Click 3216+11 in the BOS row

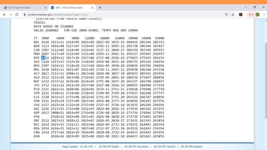58,66
